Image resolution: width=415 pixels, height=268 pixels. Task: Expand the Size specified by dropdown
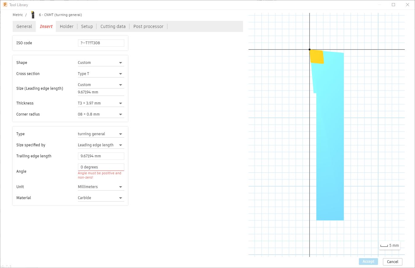tap(101, 145)
